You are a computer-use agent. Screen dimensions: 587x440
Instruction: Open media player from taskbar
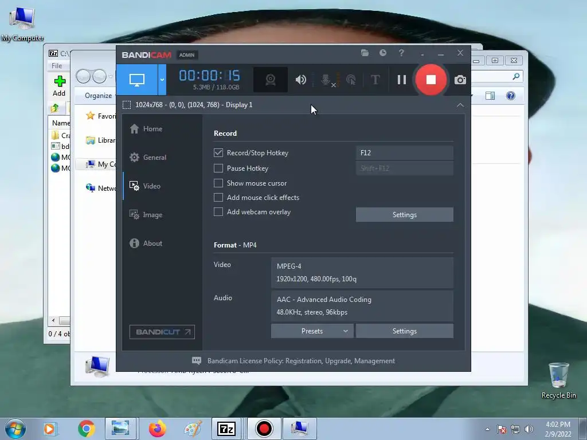(49, 429)
